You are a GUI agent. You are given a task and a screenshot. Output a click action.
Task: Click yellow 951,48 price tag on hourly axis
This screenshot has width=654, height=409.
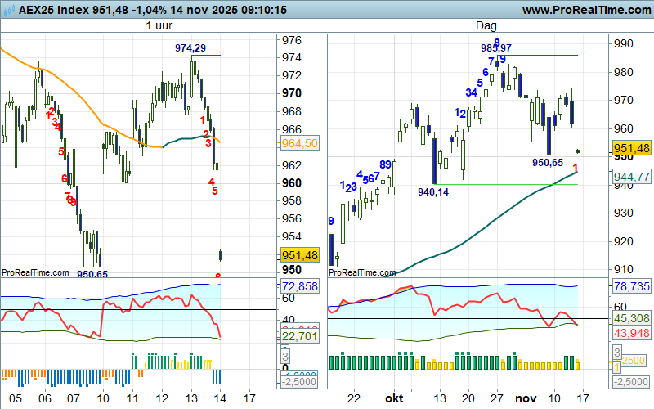click(x=299, y=255)
